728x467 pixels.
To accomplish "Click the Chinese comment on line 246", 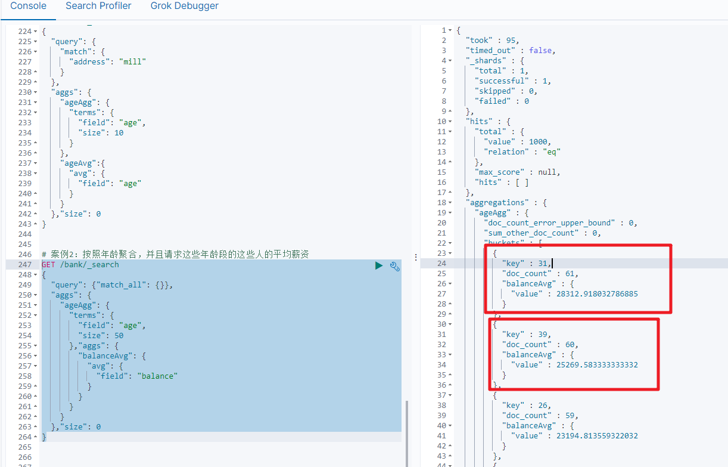I will coord(176,254).
